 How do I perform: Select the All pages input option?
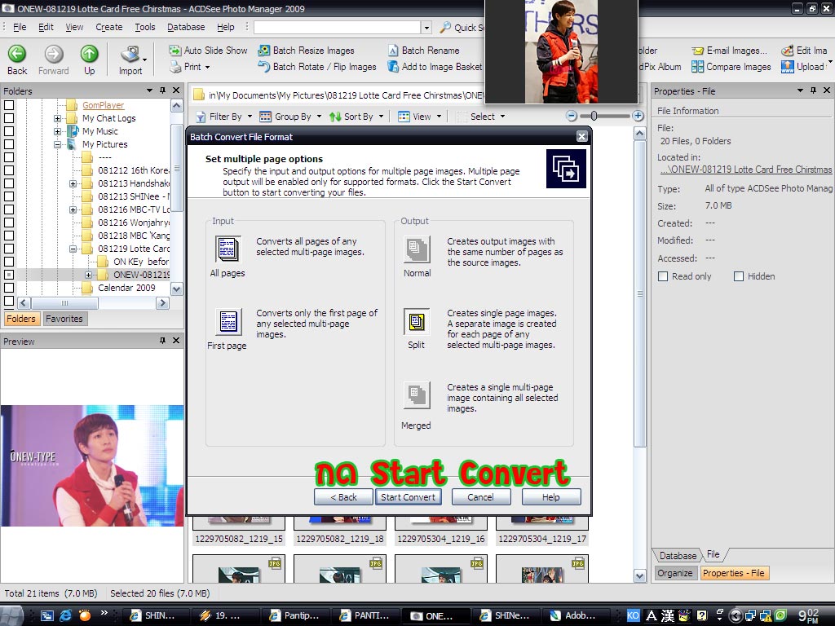click(228, 249)
